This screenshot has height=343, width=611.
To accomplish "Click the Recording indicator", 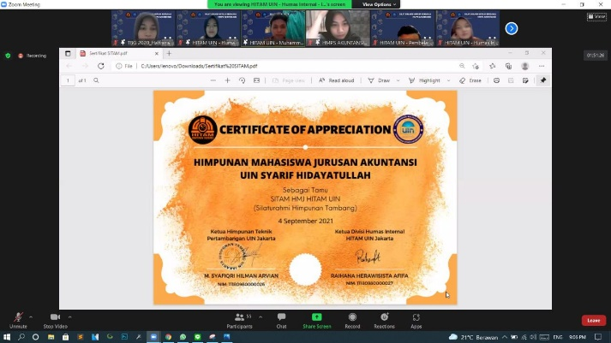I will 33,56.
